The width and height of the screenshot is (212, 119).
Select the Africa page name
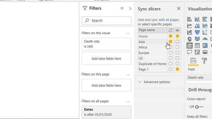pyautogui.click(x=143, y=47)
